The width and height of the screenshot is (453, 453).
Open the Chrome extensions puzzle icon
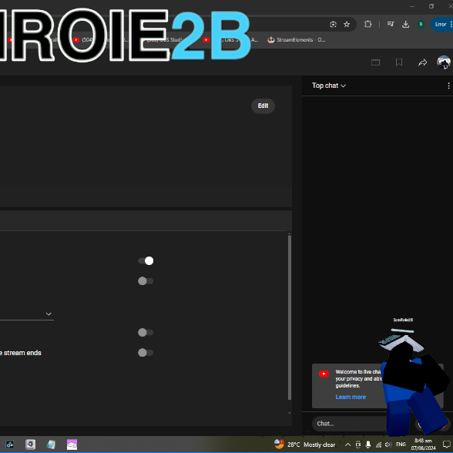(x=367, y=24)
